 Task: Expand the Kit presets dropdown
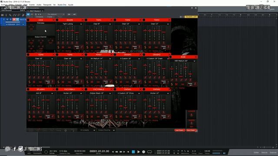[88, 130]
